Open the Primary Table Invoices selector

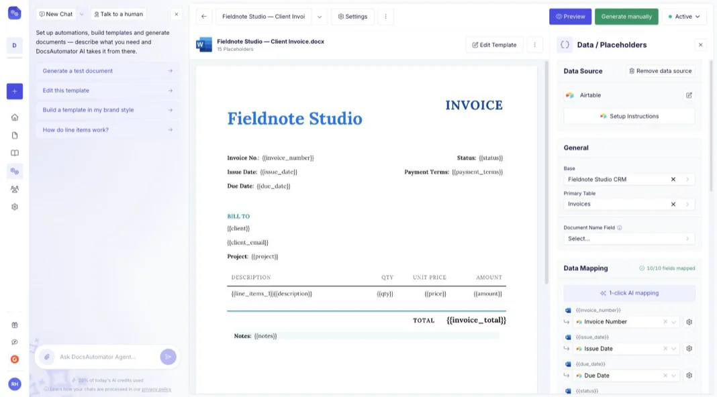pos(629,205)
